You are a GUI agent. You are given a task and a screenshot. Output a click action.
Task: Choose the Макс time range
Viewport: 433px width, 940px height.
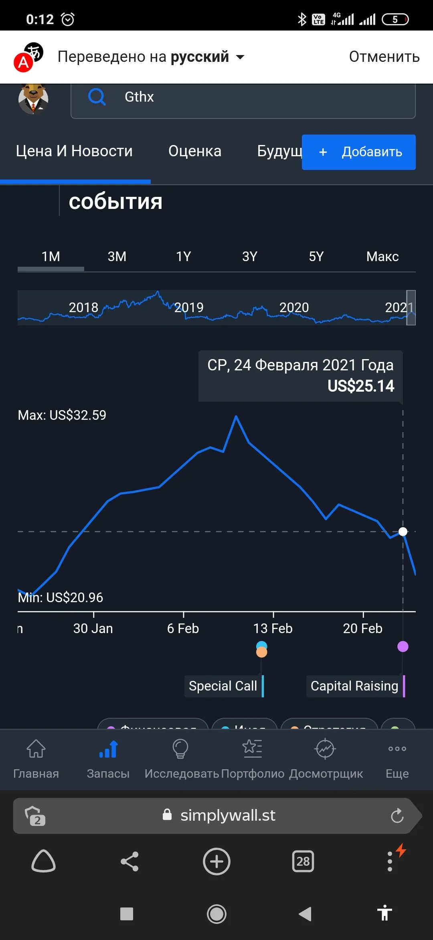click(382, 256)
